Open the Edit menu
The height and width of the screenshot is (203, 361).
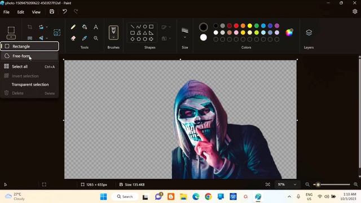point(21,12)
